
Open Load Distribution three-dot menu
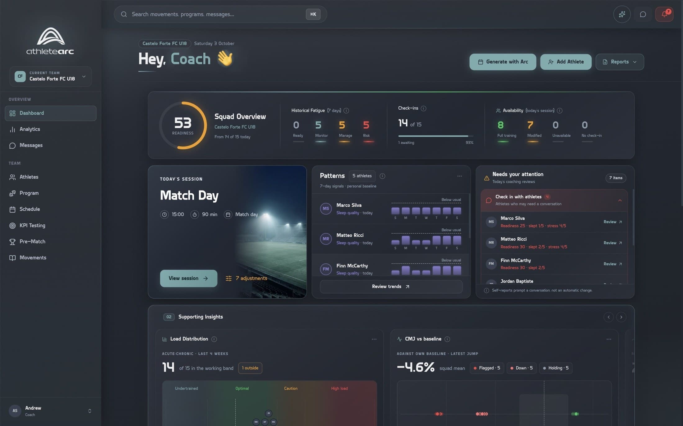(374, 339)
